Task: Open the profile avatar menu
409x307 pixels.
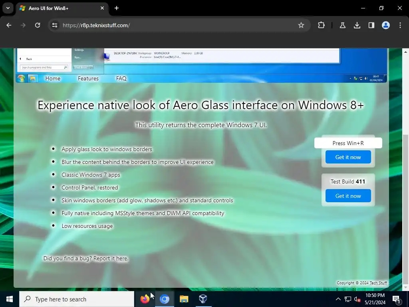Action: click(x=385, y=25)
